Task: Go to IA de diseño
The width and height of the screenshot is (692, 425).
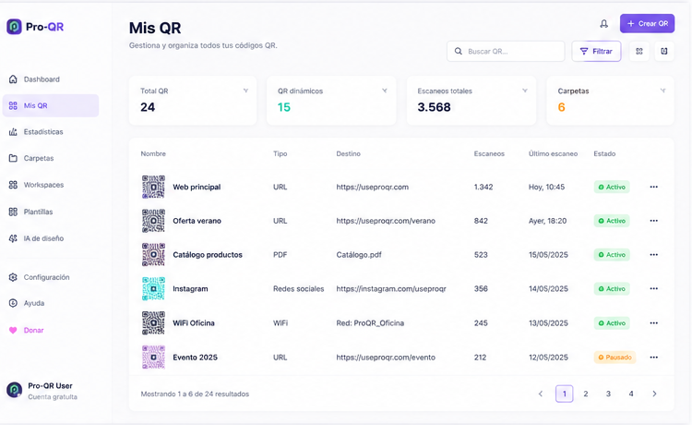Action: click(43, 238)
